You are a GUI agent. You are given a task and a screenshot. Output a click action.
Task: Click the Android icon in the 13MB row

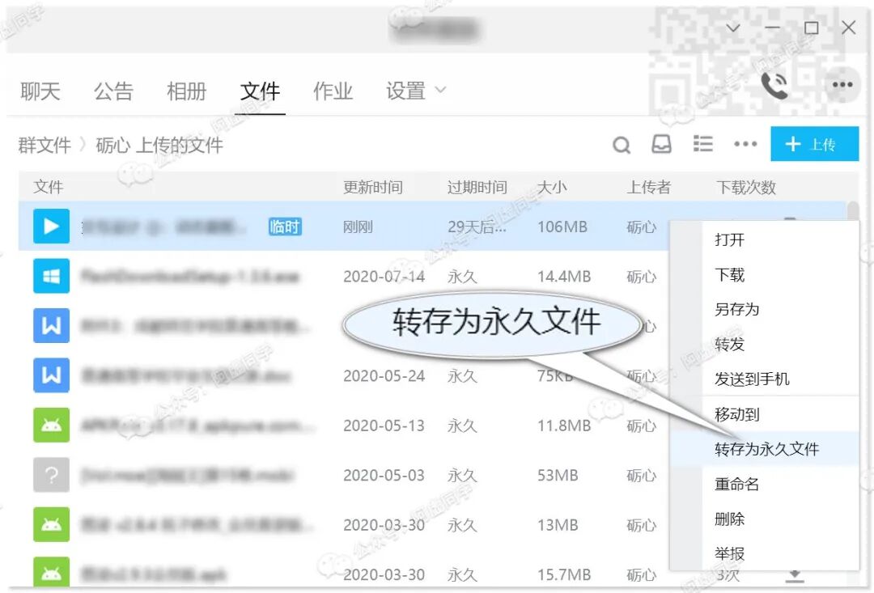51,524
